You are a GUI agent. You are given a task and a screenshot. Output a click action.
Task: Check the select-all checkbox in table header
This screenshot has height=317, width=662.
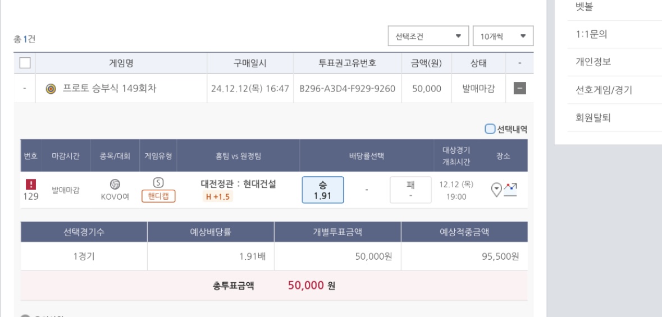[x=24, y=63]
